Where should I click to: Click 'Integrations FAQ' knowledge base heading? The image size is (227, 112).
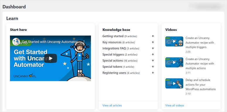point(114,49)
